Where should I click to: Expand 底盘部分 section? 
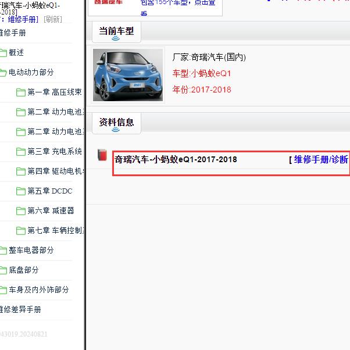(x=24, y=270)
